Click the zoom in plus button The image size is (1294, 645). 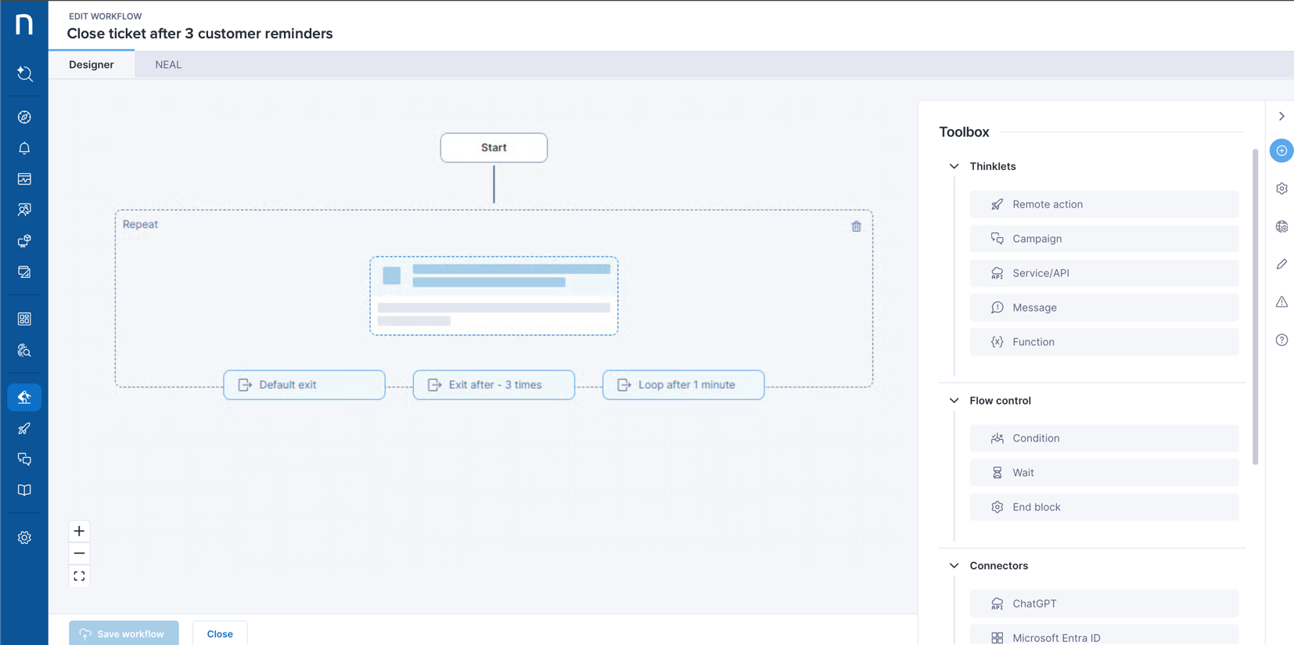[79, 531]
